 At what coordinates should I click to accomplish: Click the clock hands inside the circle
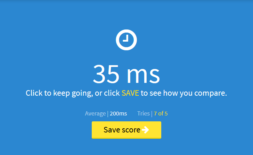[x=126, y=38]
